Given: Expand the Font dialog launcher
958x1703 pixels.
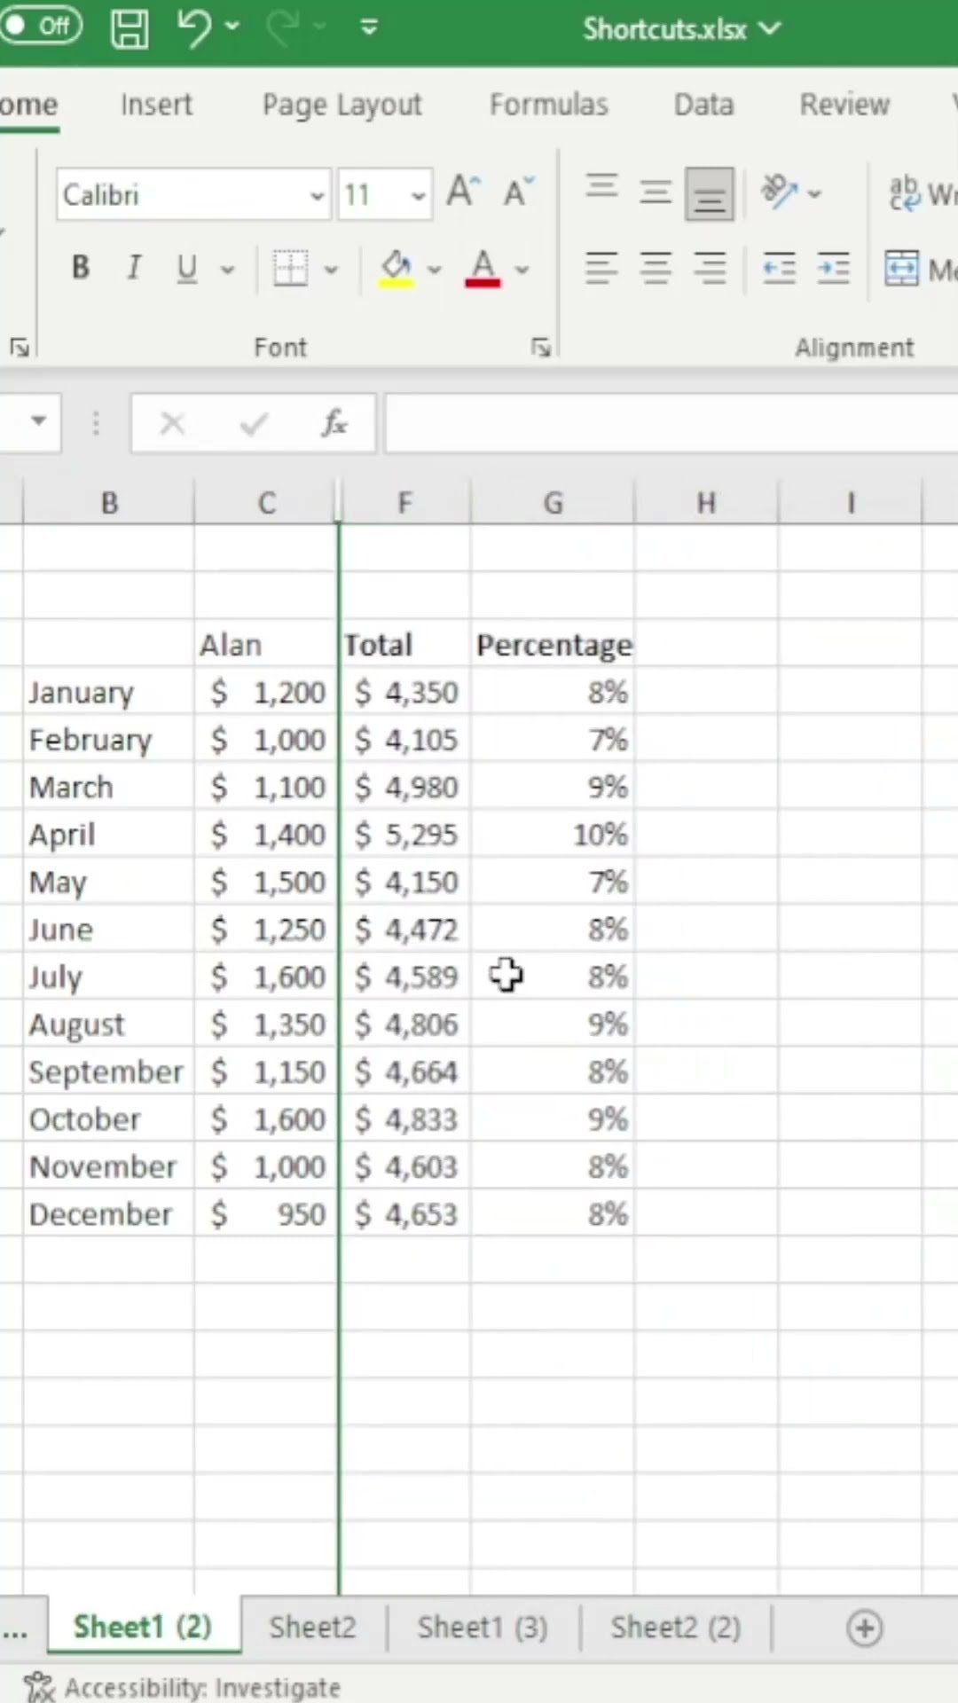Looking at the screenshot, I should pyautogui.click(x=540, y=348).
